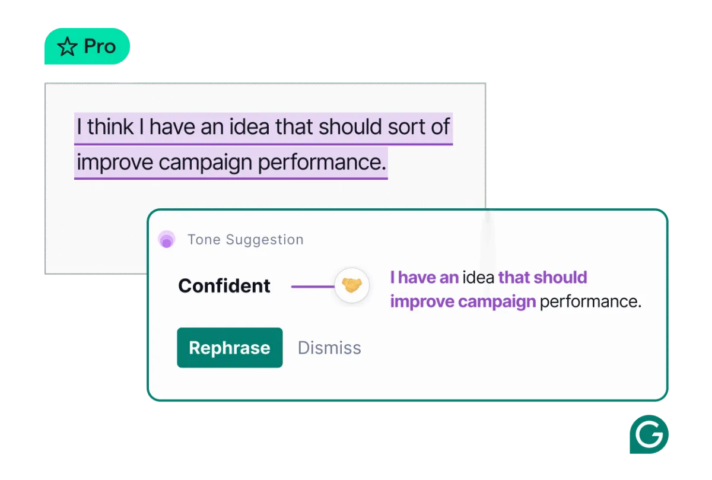Click the purple "that should" in the suggestion
This screenshot has height=480, width=712.
pos(542,277)
